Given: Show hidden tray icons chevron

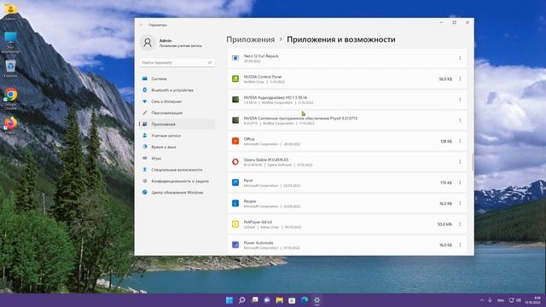Looking at the screenshot, I should [x=482, y=300].
